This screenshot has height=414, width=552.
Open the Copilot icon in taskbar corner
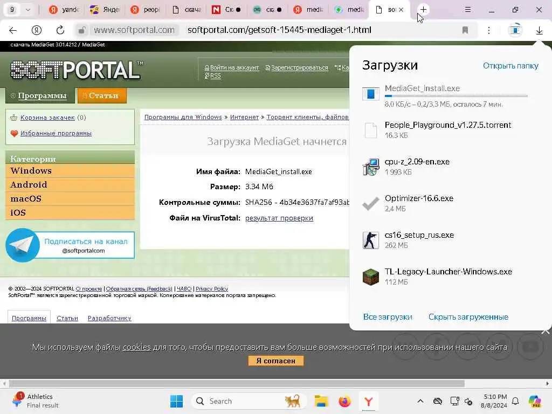coord(534,401)
